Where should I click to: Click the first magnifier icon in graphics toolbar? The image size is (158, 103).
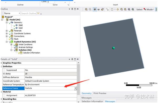[x=86, y=10]
